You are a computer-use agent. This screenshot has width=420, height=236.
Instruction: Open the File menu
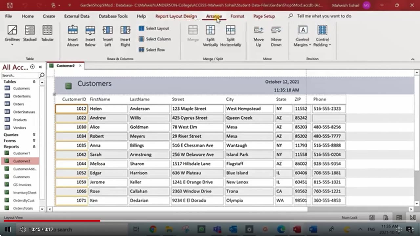tap(9, 16)
